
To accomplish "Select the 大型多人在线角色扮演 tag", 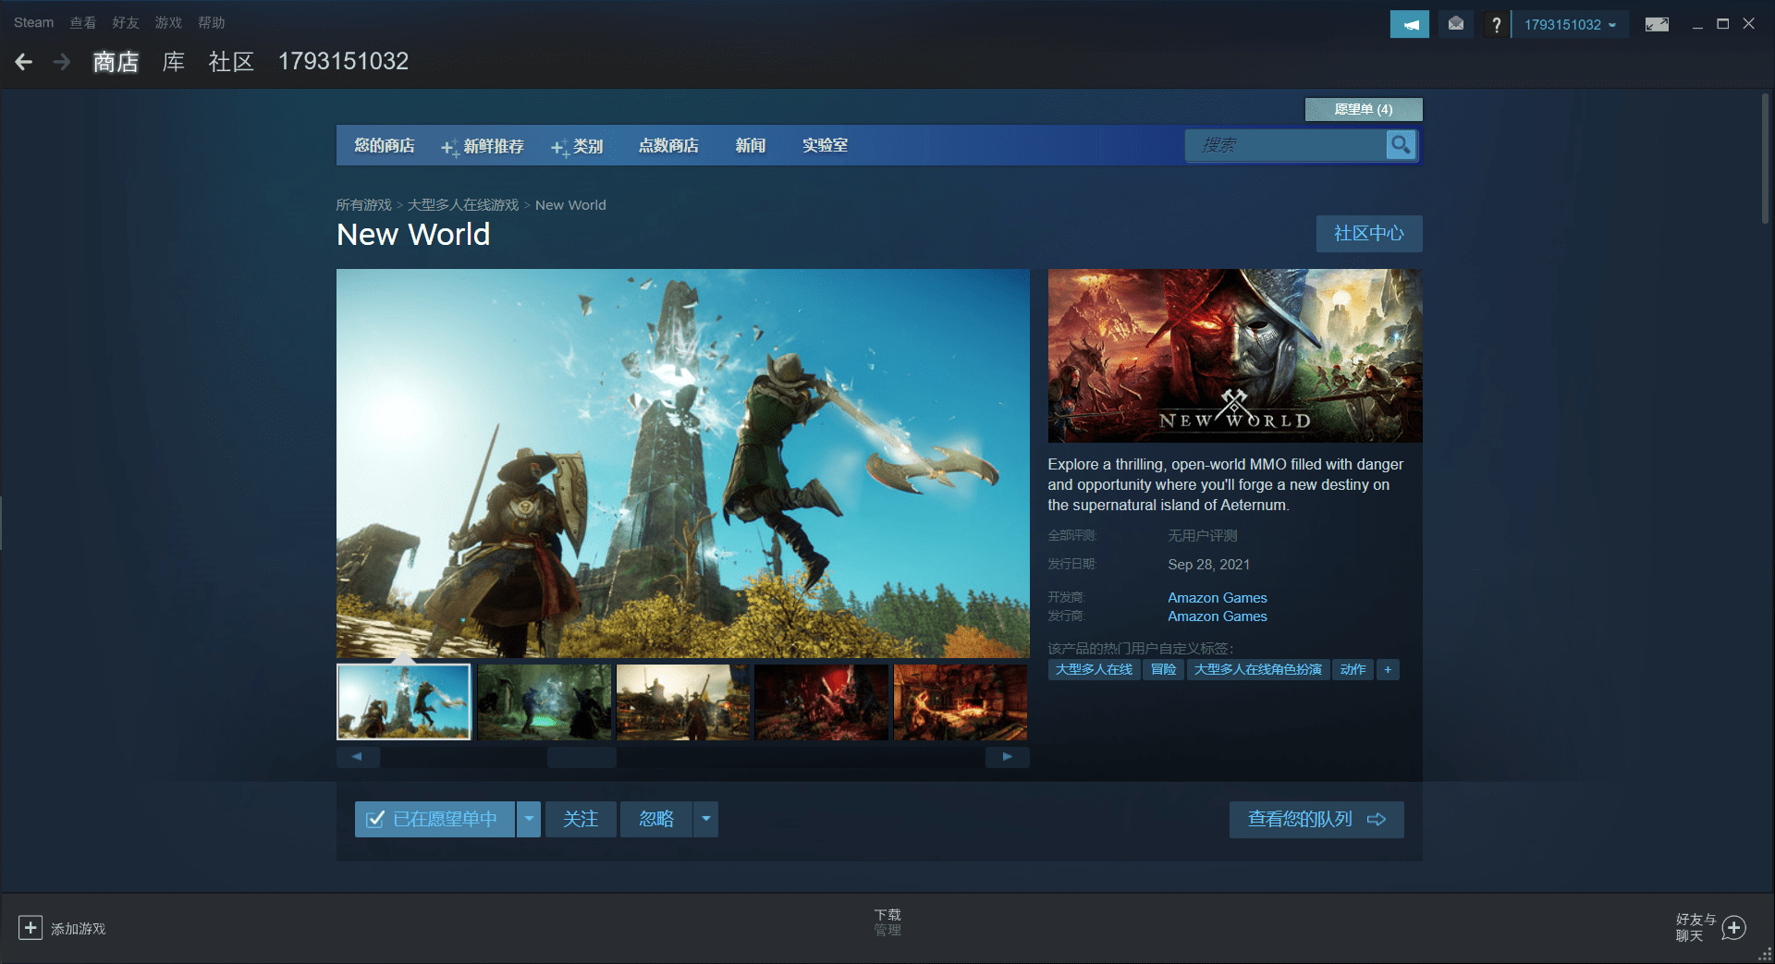I will 1258,669.
